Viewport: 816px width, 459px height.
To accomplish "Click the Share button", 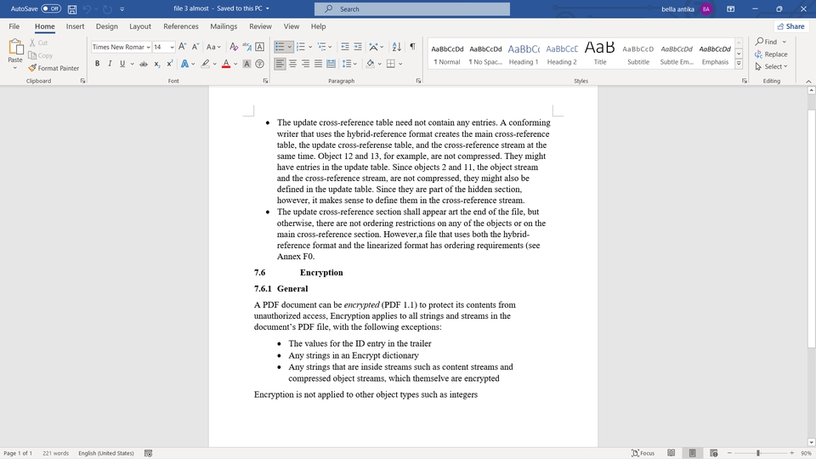I will pos(791,26).
